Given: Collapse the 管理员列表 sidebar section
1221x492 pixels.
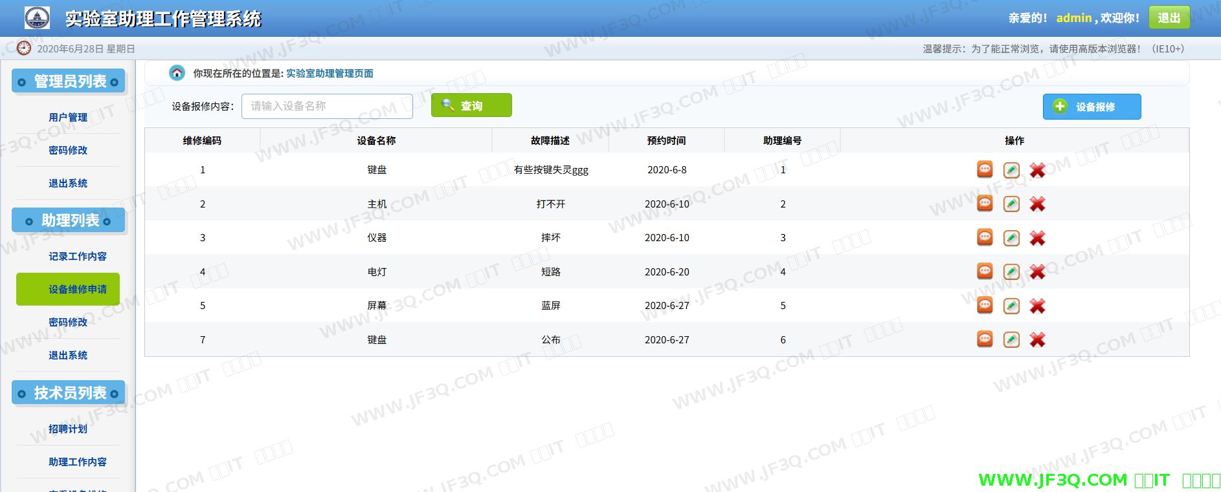Looking at the screenshot, I should pyautogui.click(x=69, y=81).
